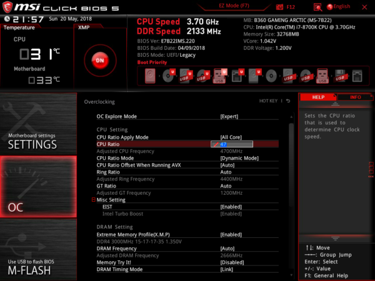The image size is (375, 281).
Task: Open DRAM Frequency [Auto] option
Action: 187,249
